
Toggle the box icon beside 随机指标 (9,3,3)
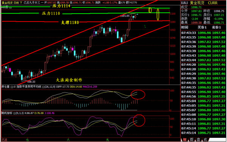pyautogui.click(x=14, y=113)
